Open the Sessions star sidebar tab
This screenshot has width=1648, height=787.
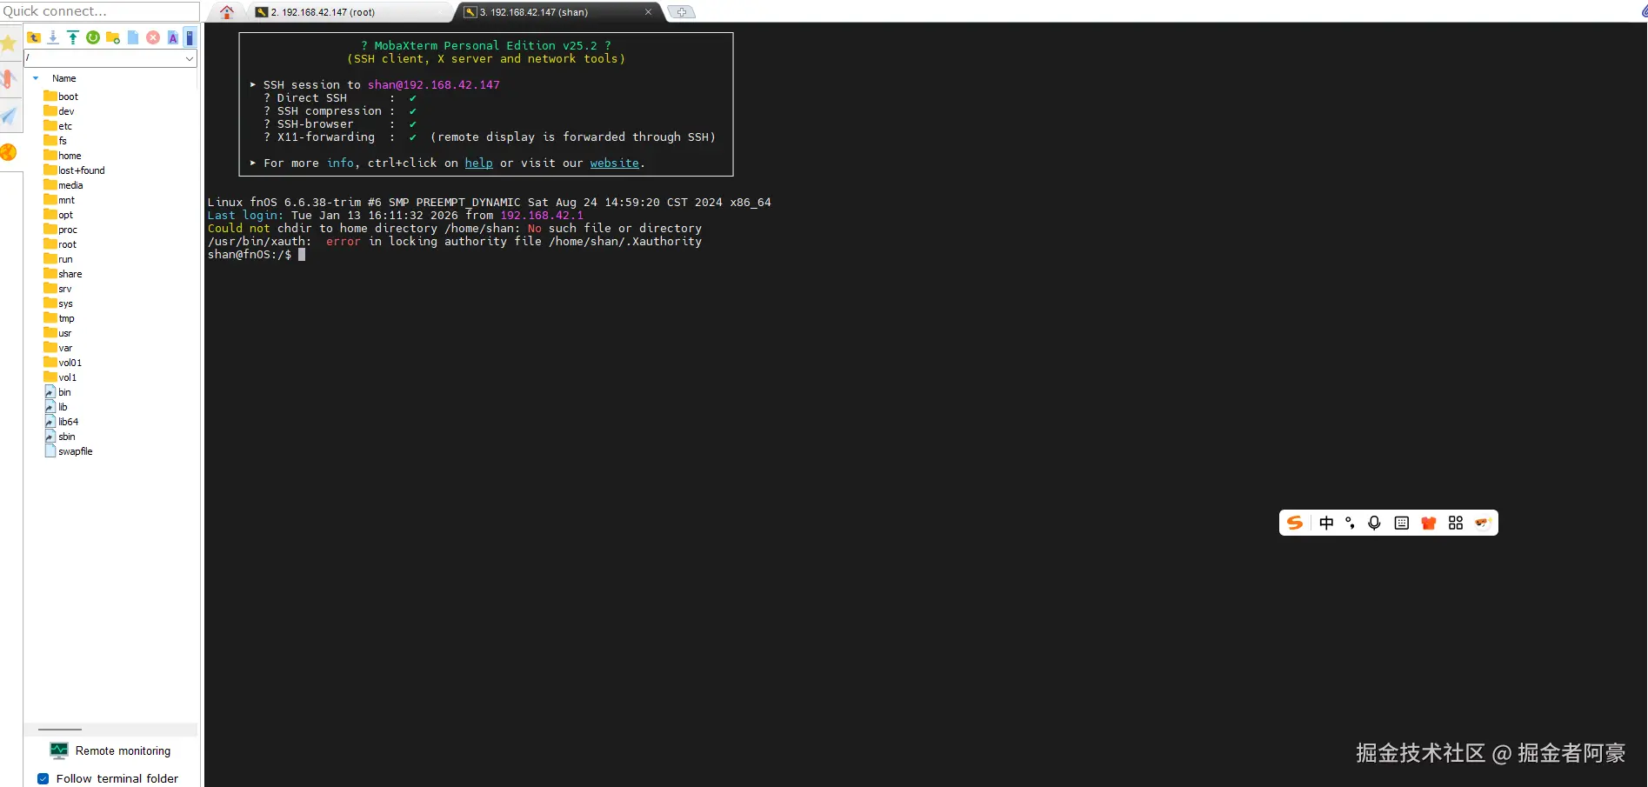pos(10,43)
